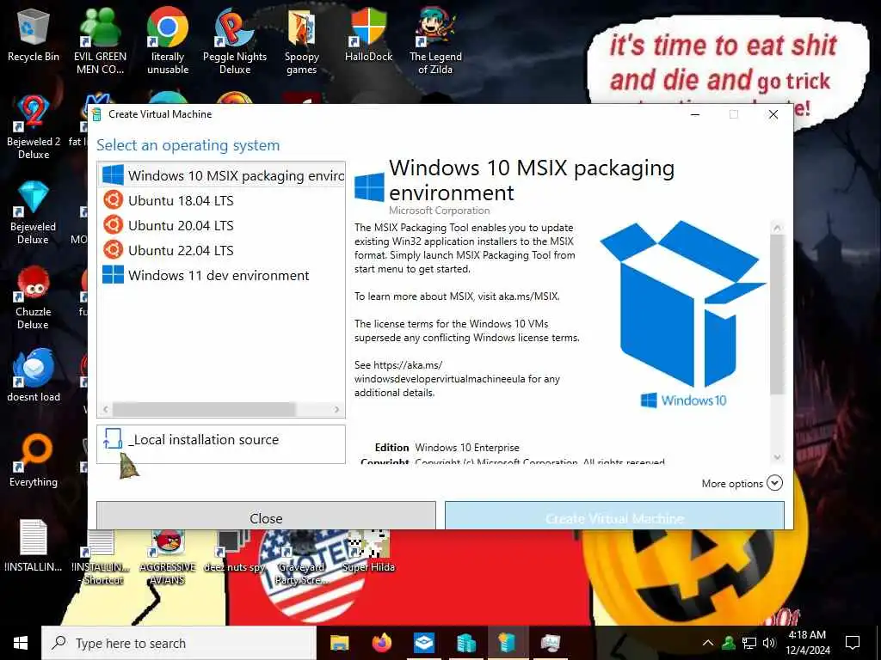Open Local installation source option
Image resolution: width=881 pixels, height=660 pixels.
(x=221, y=444)
